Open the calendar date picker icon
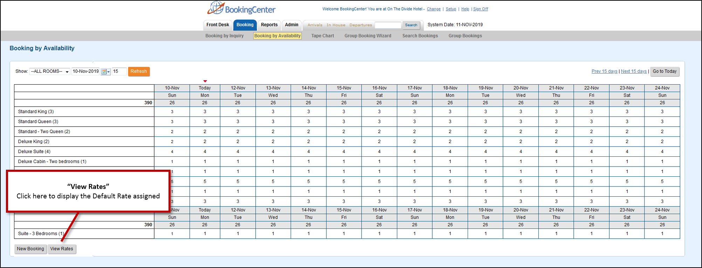This screenshot has height=268, width=702. click(105, 71)
